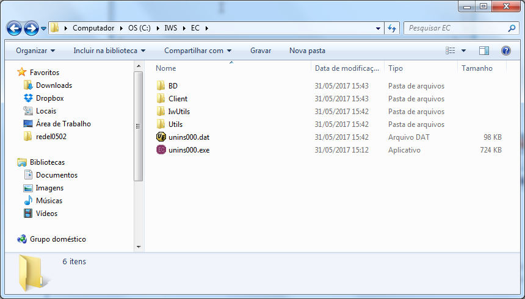Screen dimensions: 525x299
Task: Change view using the view mode icon
Action: (x=451, y=51)
